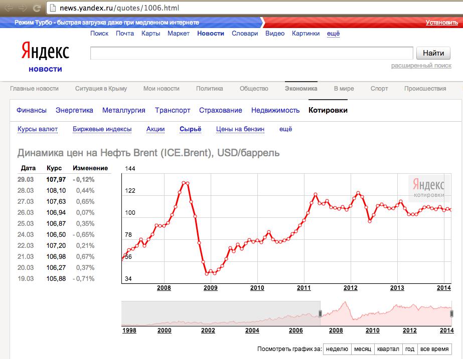This screenshot has width=463, height=359.
Task: Switch to В мире tab
Action: [x=344, y=89]
